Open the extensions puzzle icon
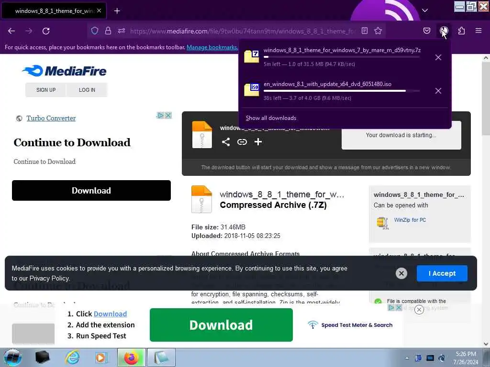The height and width of the screenshot is (367, 490). [x=461, y=31]
